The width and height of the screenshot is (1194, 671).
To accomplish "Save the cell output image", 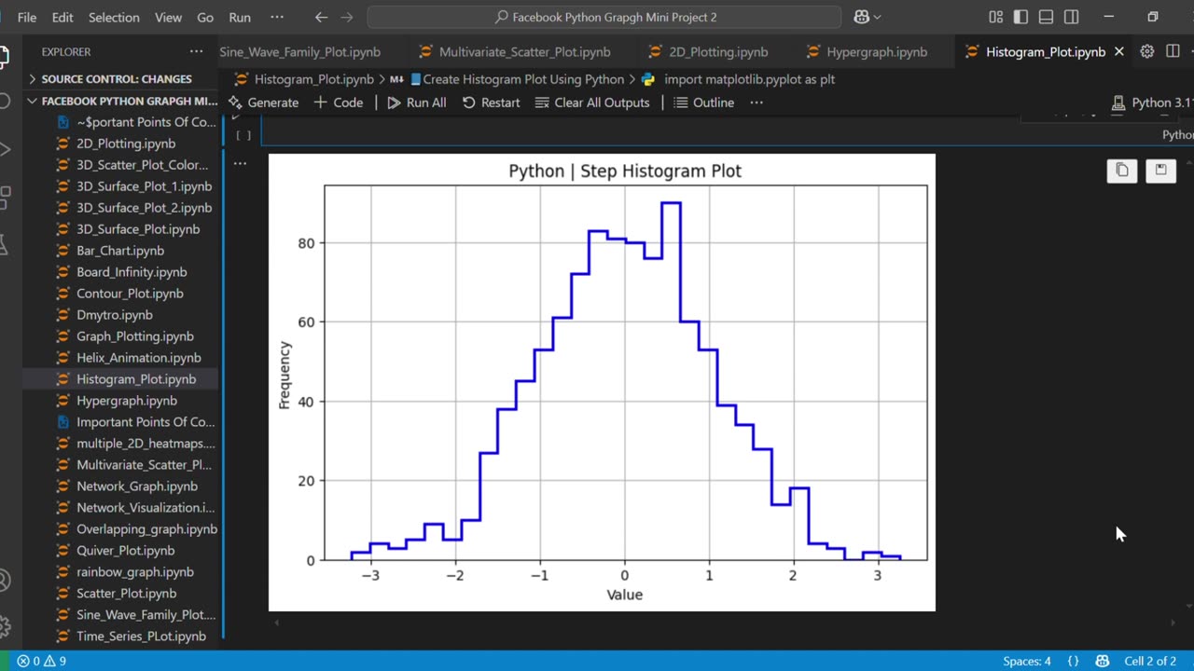I will click(x=1160, y=170).
